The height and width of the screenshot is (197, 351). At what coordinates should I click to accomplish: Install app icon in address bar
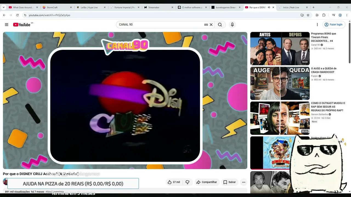click(x=302, y=15)
